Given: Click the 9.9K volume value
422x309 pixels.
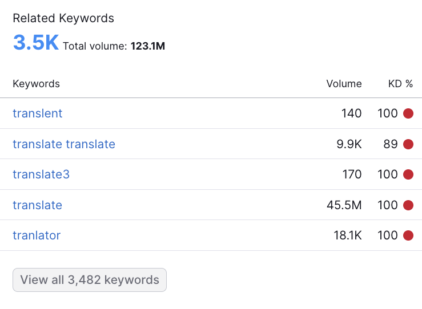Looking at the screenshot, I should (x=349, y=144).
